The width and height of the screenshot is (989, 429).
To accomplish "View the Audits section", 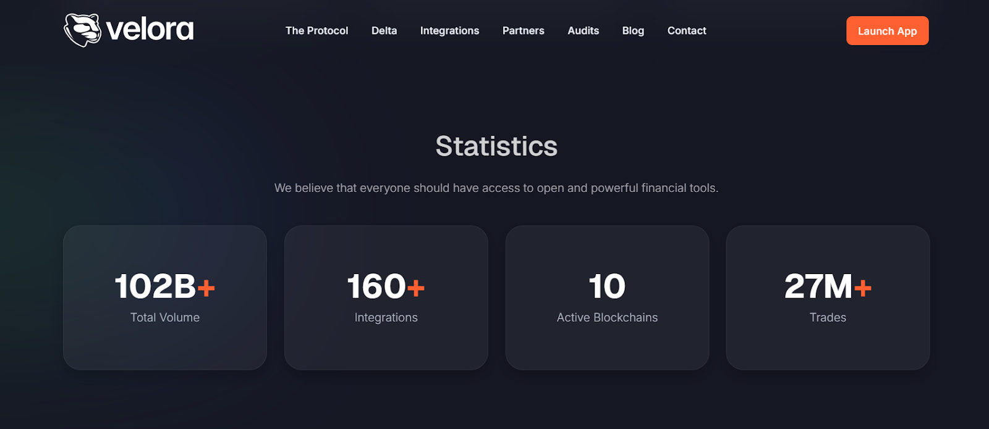I will click(x=583, y=31).
